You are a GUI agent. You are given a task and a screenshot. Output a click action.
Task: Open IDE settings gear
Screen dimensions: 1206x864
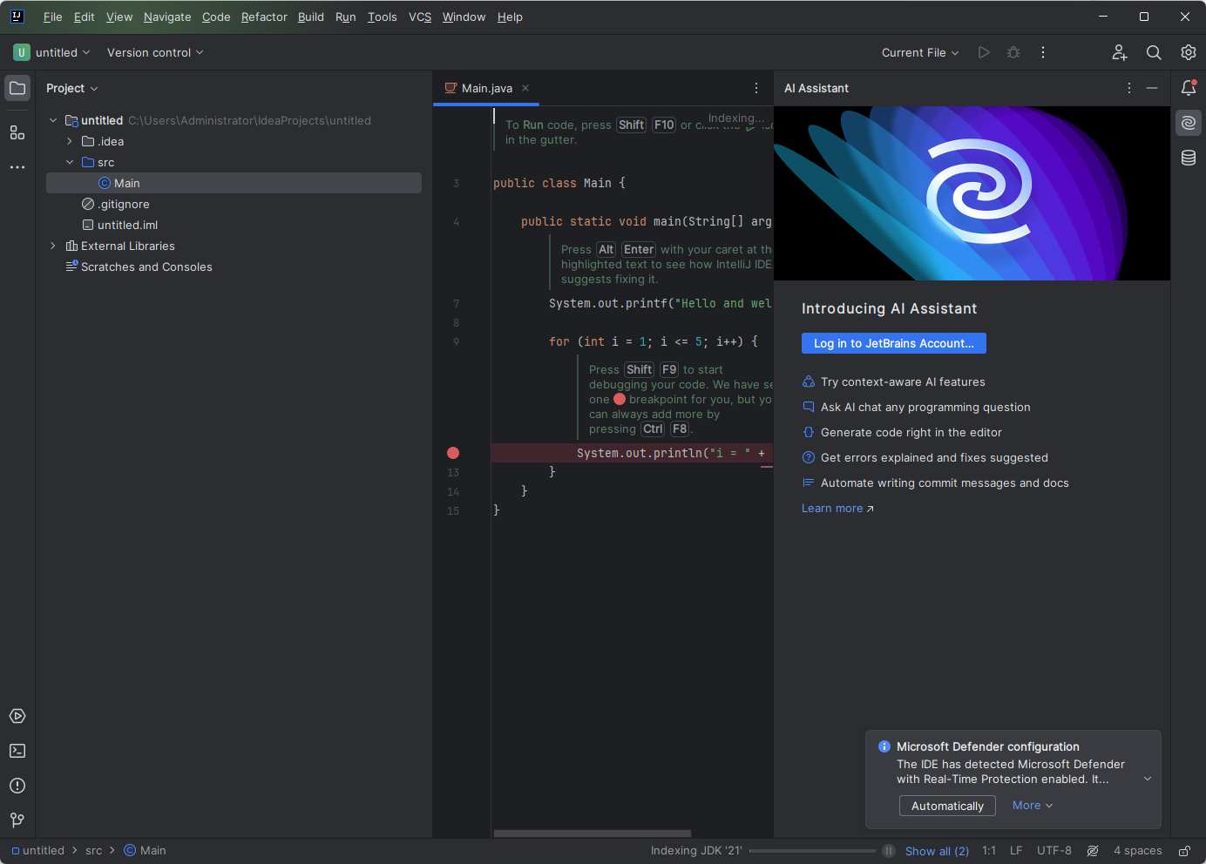[1189, 52]
